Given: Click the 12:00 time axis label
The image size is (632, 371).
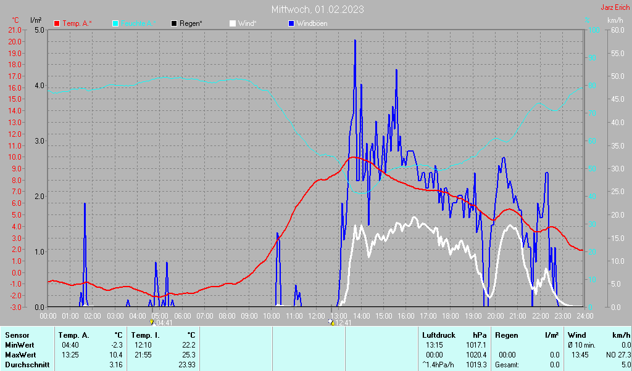Looking at the screenshot, I should click(x=316, y=316).
